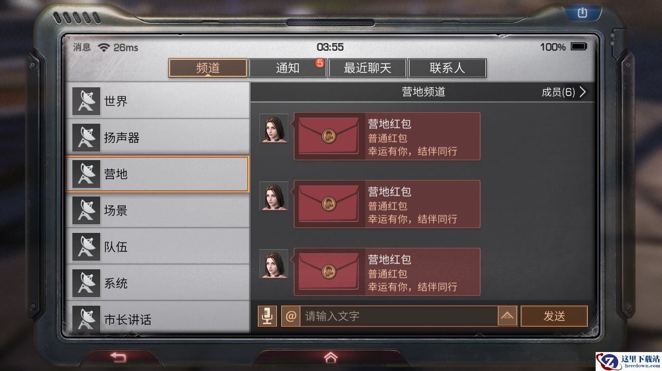The image size is (662, 371).
Task: Open the 场景 channel
Action: pyautogui.click(x=158, y=210)
